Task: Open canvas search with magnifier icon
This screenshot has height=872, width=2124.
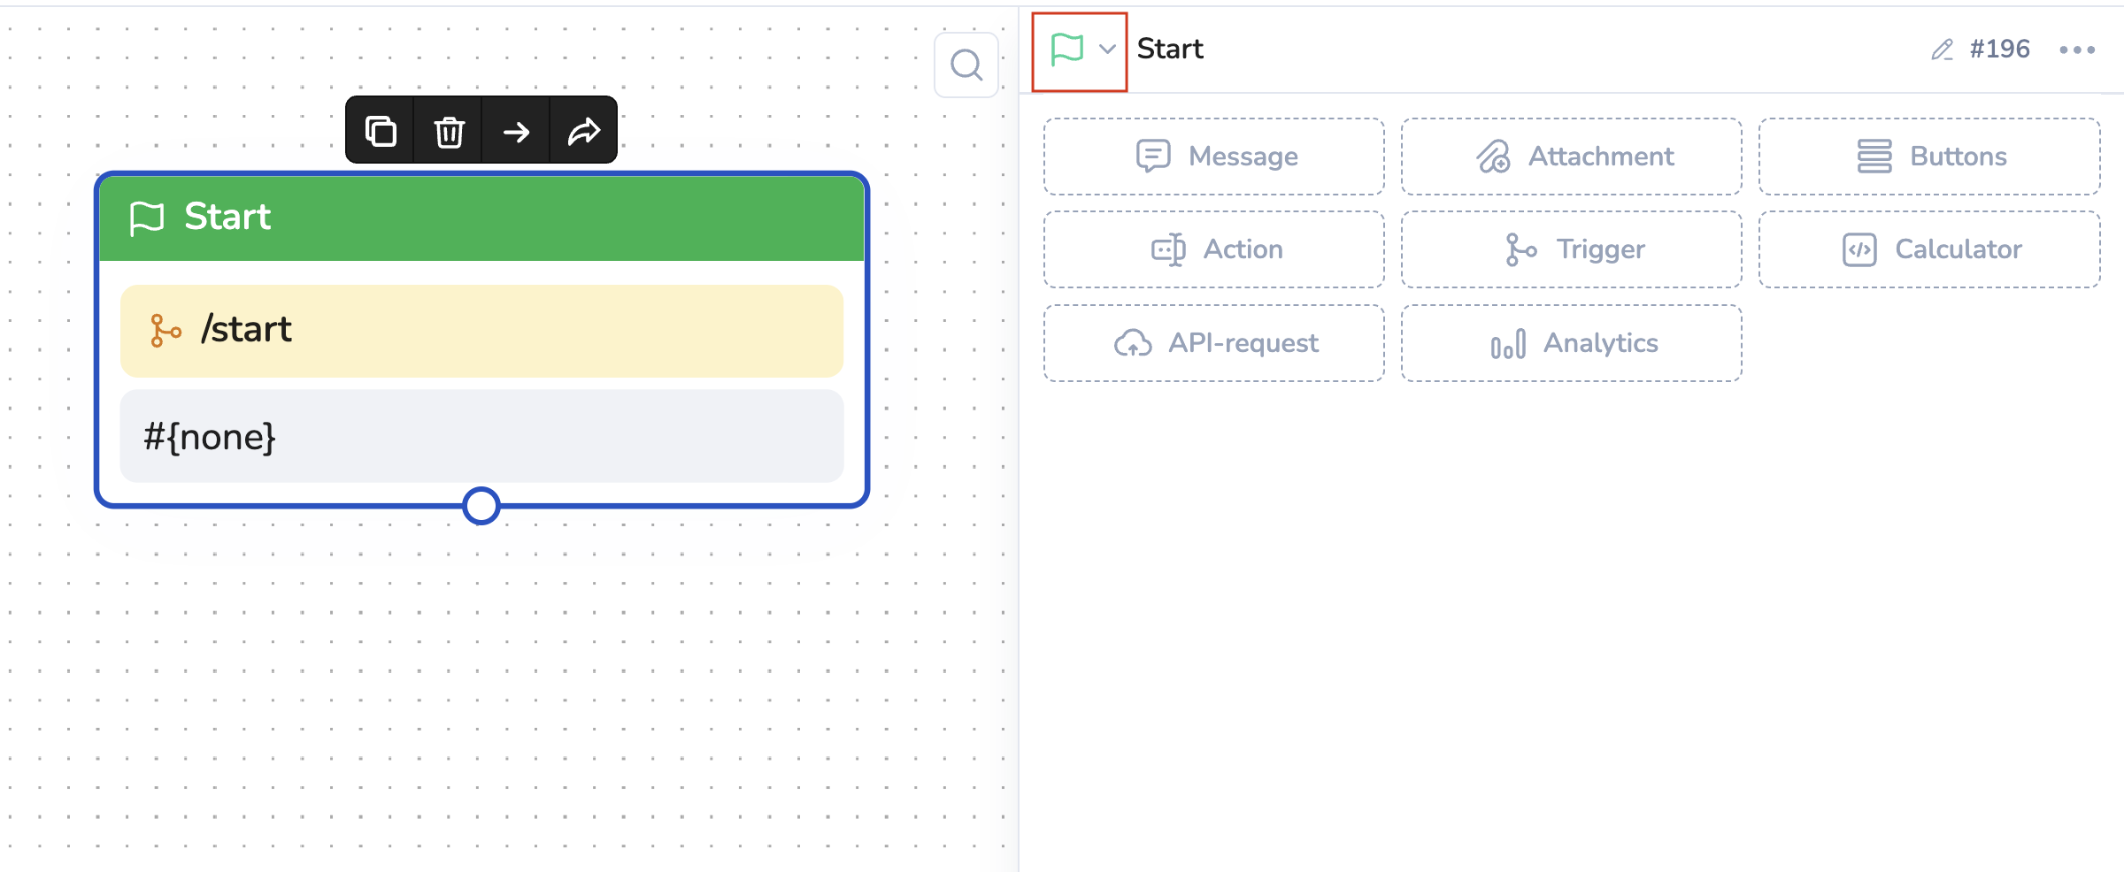Action: coord(966,65)
